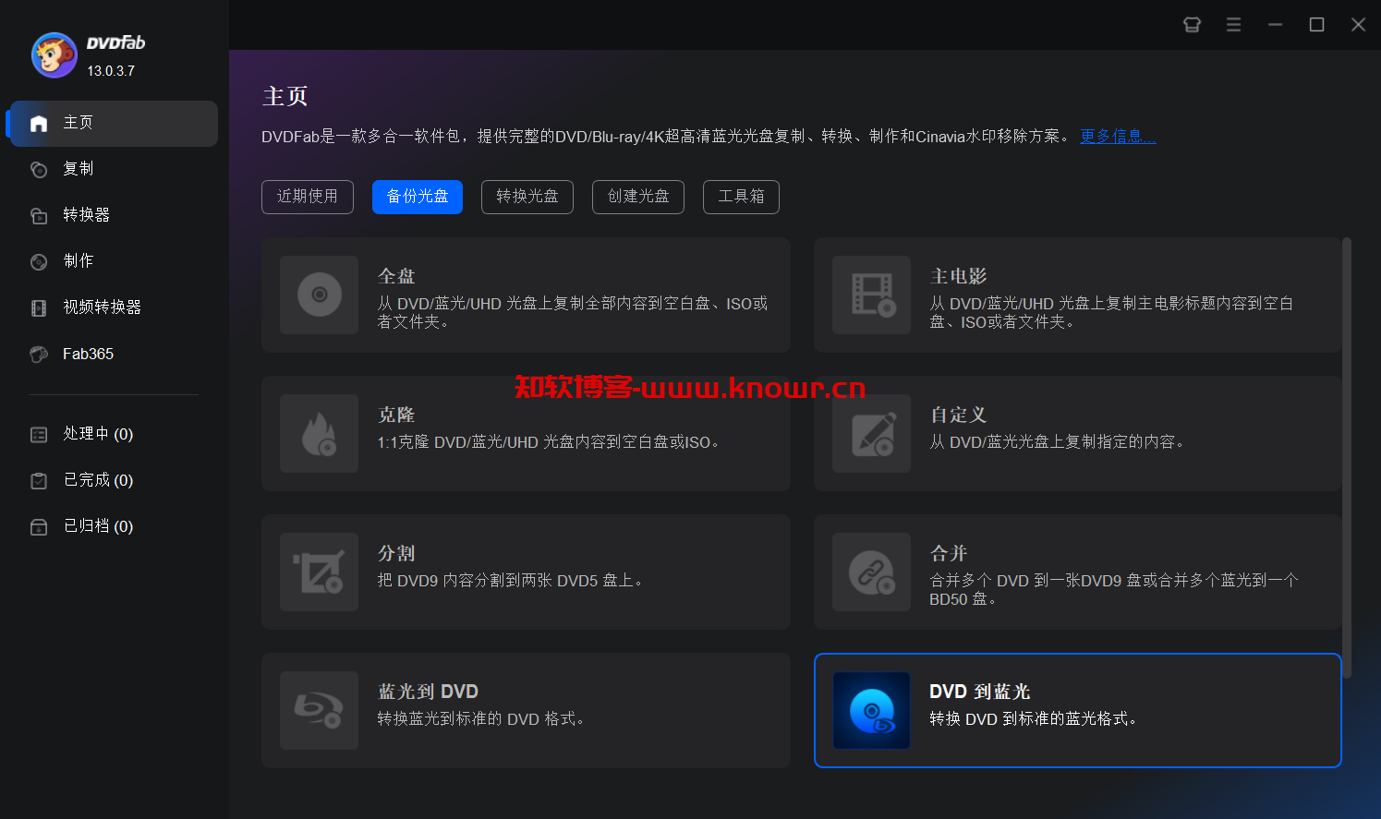This screenshot has height=819, width=1381.
Task: Open Fab365 in sidebar
Action: (x=113, y=355)
